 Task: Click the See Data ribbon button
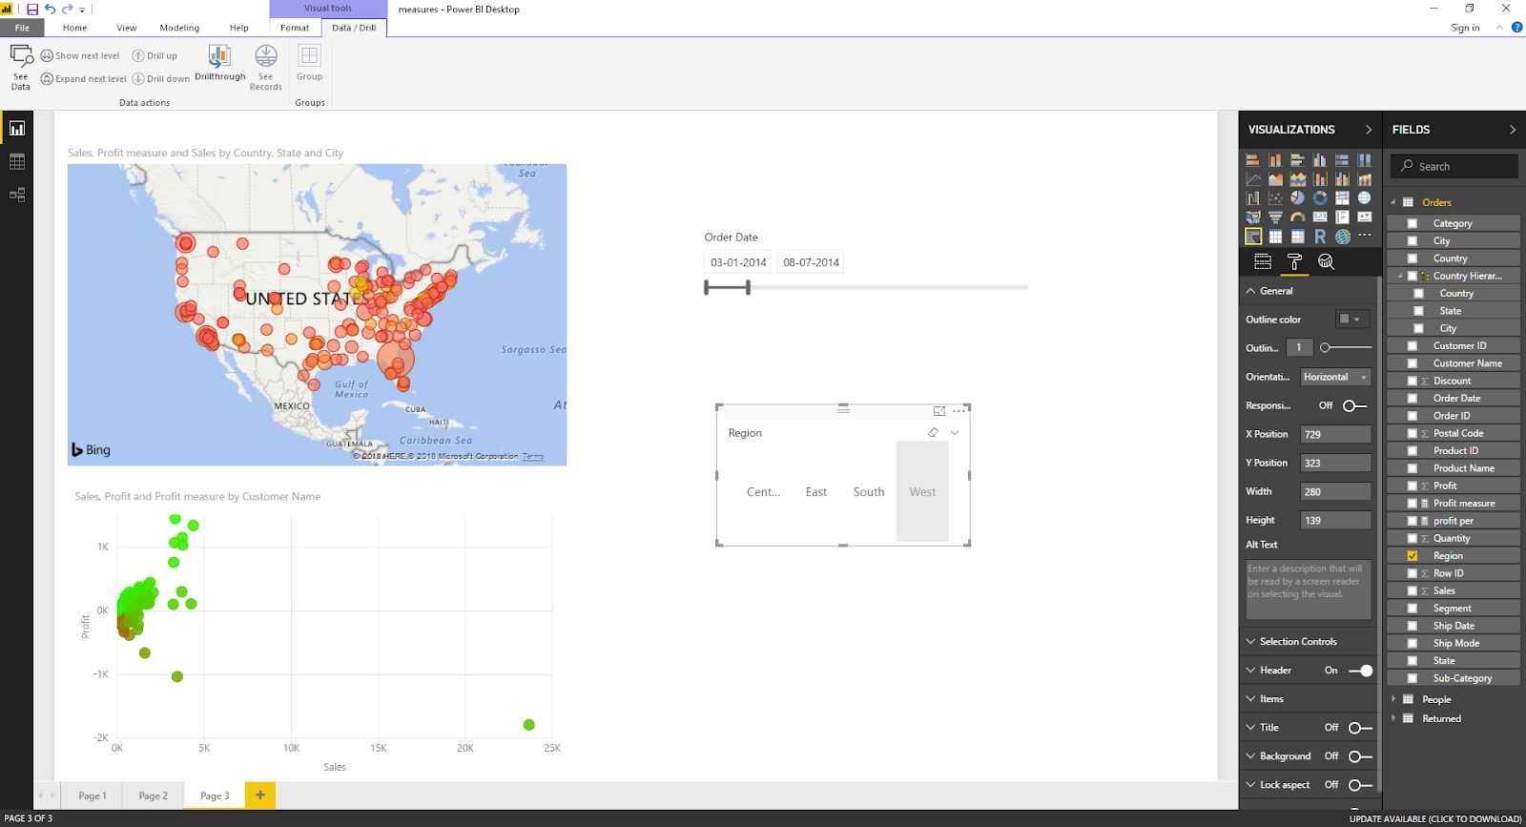(x=21, y=67)
